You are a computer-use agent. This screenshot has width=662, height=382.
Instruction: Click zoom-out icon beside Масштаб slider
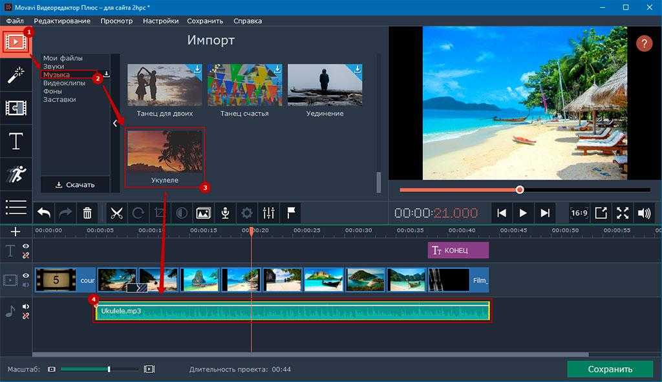click(x=52, y=369)
